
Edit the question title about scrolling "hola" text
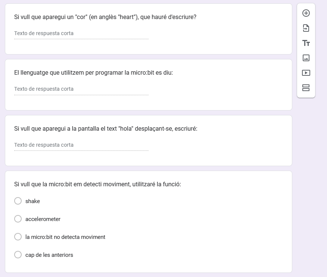pyautogui.click(x=106, y=129)
